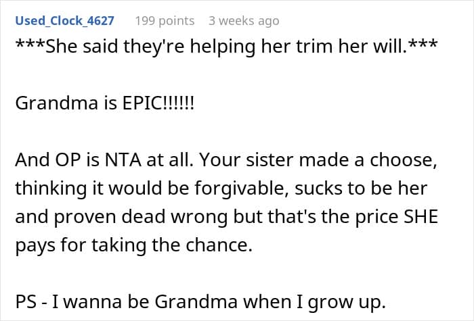Click the Grandma is EPIC line
Viewport: 474px width, 321px height.
(x=104, y=103)
